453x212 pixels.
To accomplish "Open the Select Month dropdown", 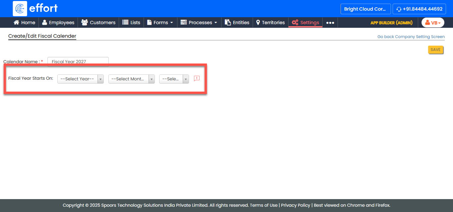I will point(131,79).
